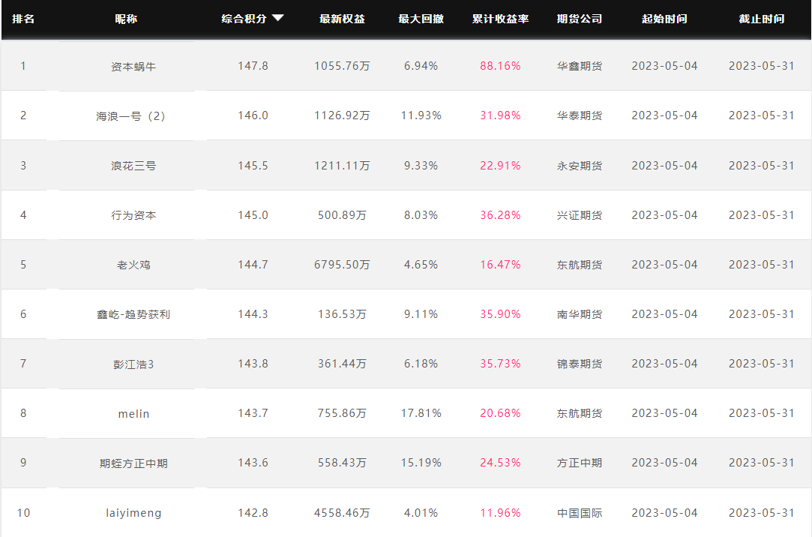This screenshot has height=537, width=812.
Task: Select equity 558.43万
Action: point(342,463)
